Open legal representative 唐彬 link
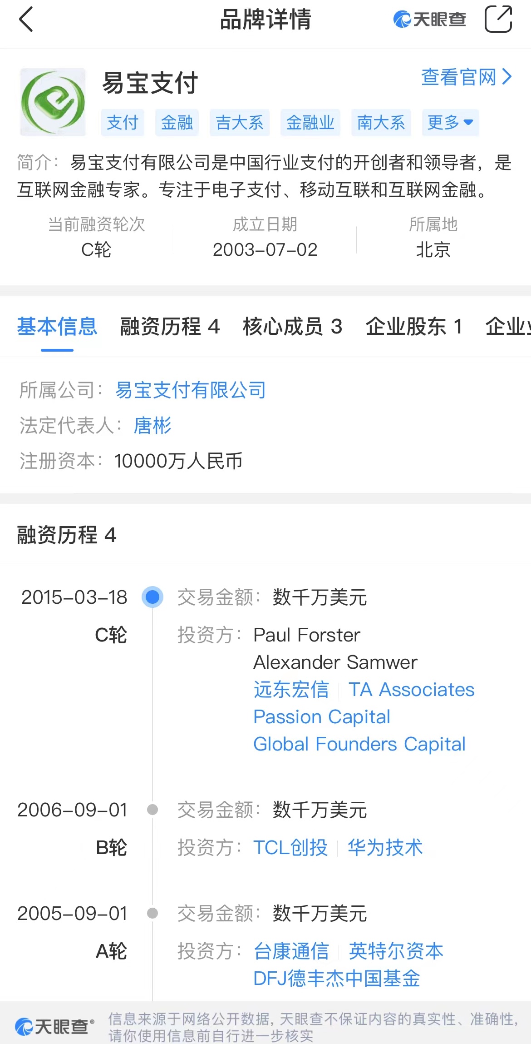The width and height of the screenshot is (531, 1044). (152, 425)
